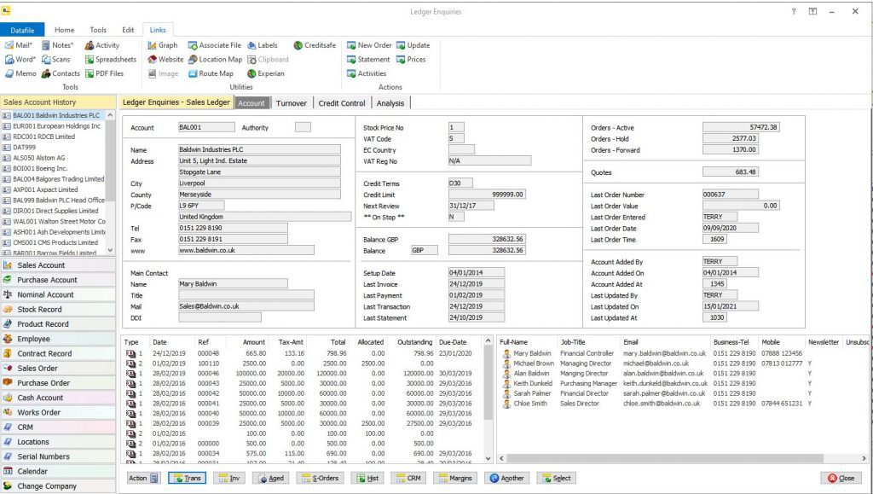The image size is (873, 494).
Task: Open Sales Account in sidebar
Action: pyautogui.click(x=58, y=265)
